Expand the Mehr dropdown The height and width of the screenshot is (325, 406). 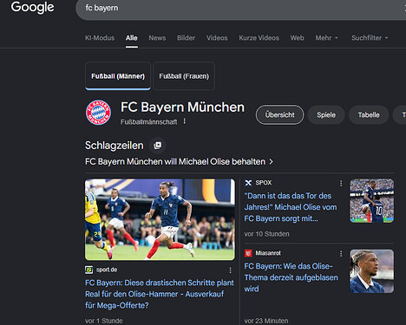(326, 38)
